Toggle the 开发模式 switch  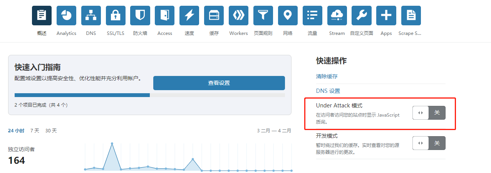coord(429,143)
